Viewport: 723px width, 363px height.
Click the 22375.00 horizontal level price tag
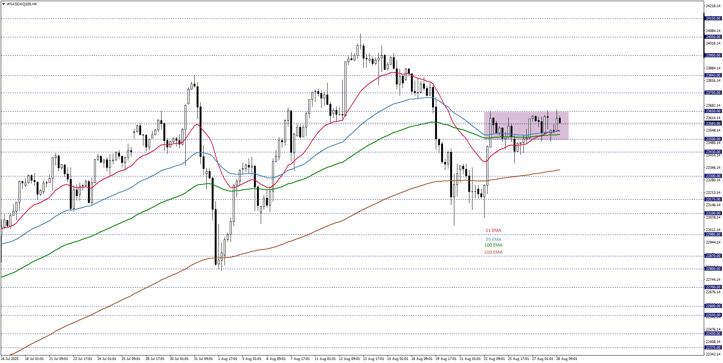click(713, 348)
